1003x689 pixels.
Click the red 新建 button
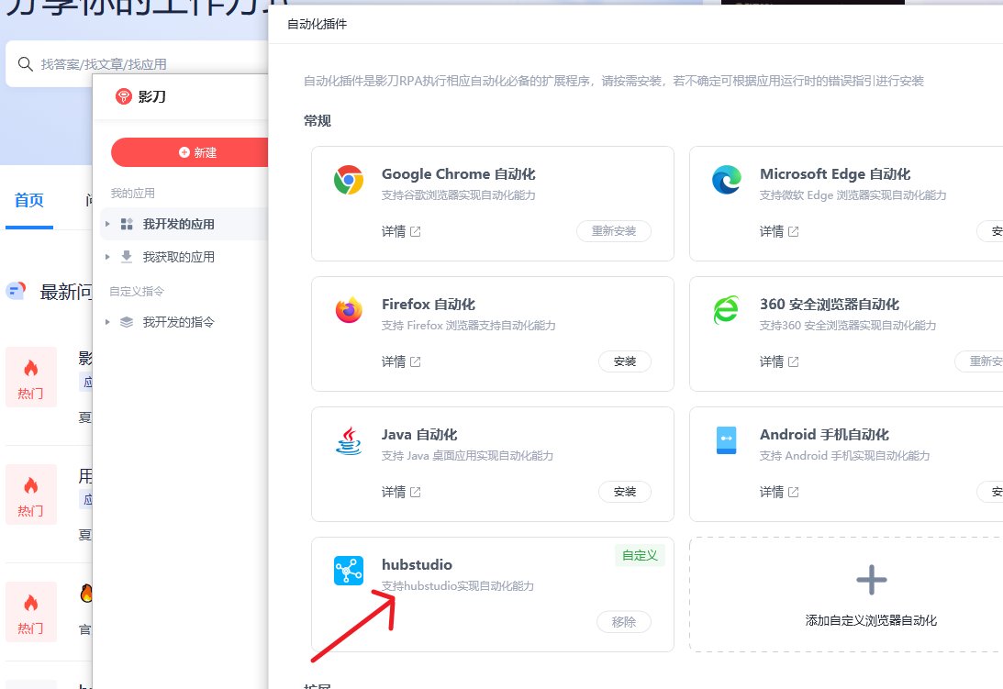189,152
